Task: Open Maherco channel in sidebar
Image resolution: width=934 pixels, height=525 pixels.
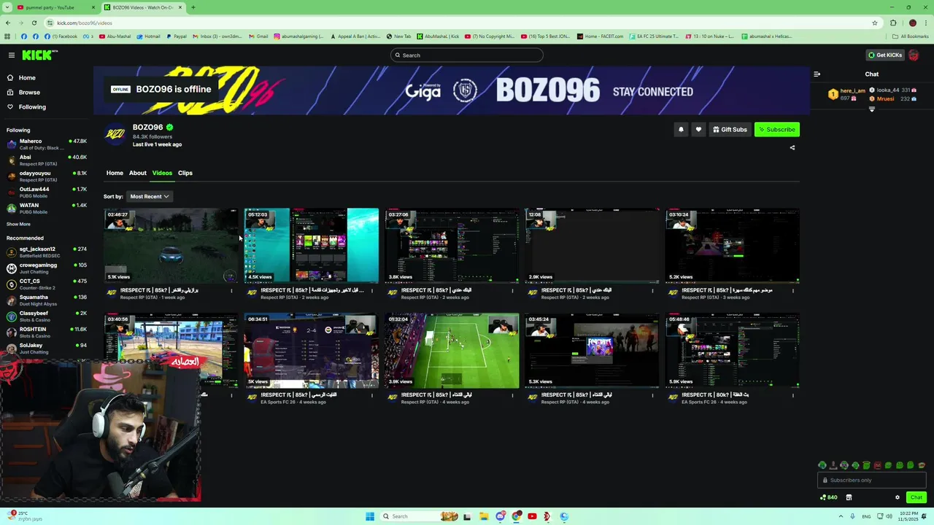Action: [x=47, y=144]
